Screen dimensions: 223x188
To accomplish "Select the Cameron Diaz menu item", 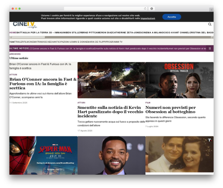I will point(103,32).
